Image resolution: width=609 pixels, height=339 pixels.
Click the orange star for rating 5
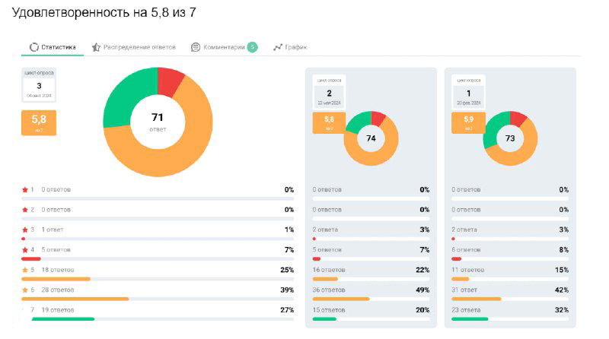click(x=25, y=270)
